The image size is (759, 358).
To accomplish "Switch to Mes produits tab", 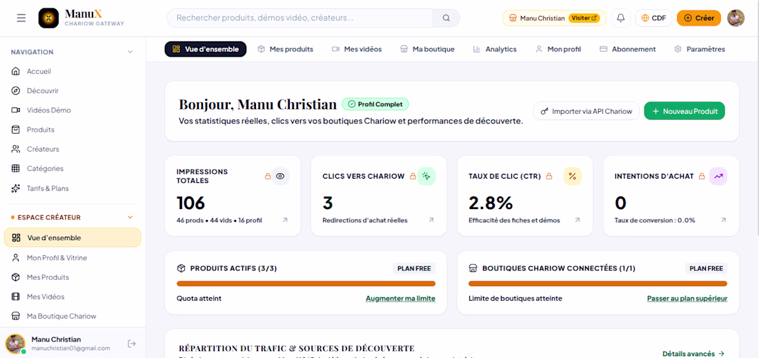I will (285, 49).
